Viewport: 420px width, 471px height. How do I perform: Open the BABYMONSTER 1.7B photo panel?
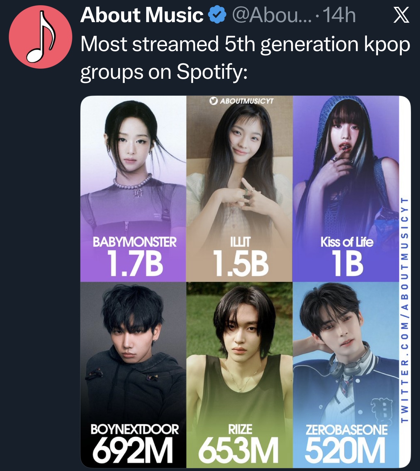133,189
